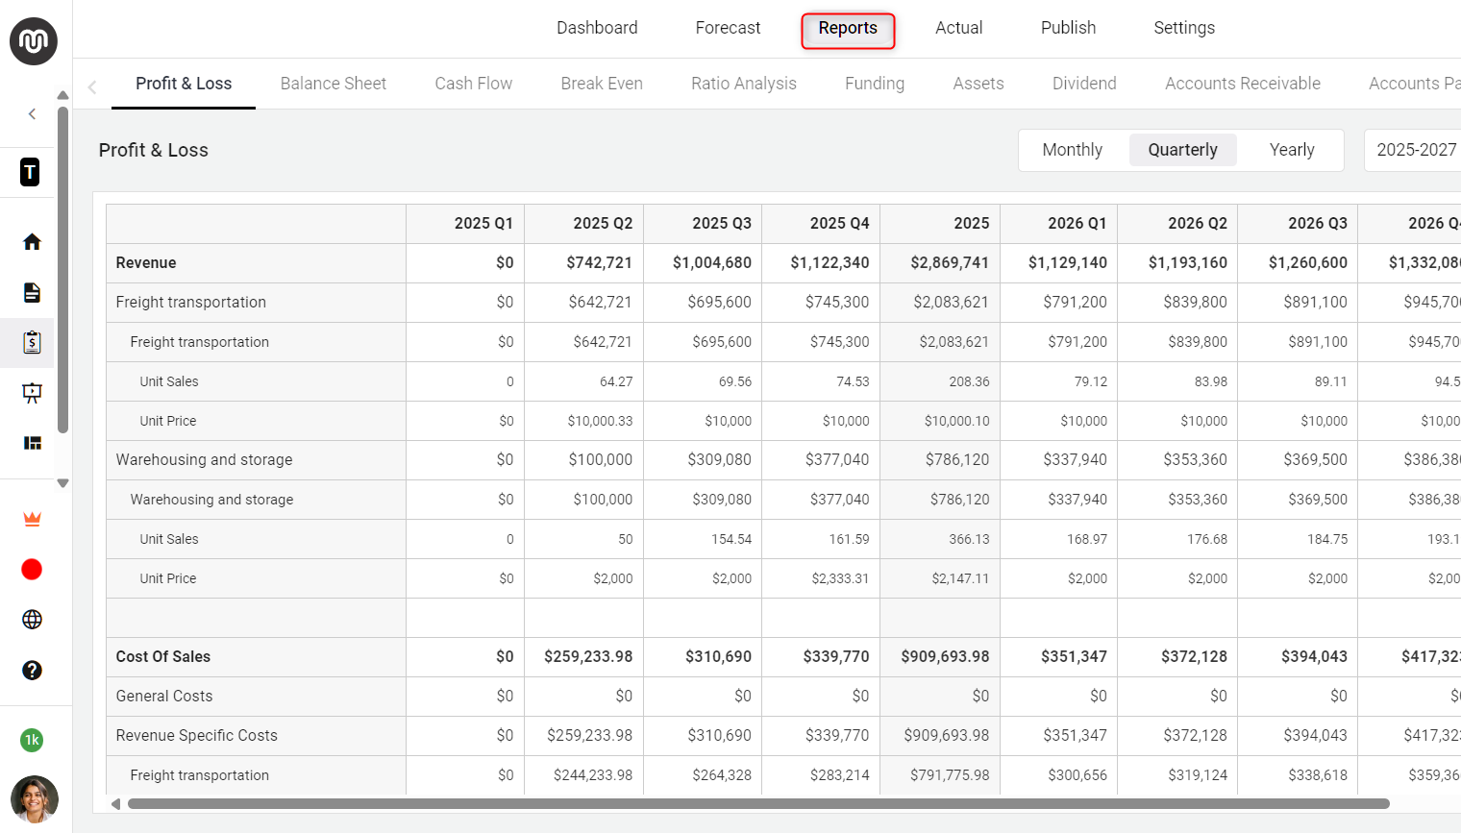1461x833 pixels.
Task: Select the clipboard dollar reports icon
Action: point(32,342)
